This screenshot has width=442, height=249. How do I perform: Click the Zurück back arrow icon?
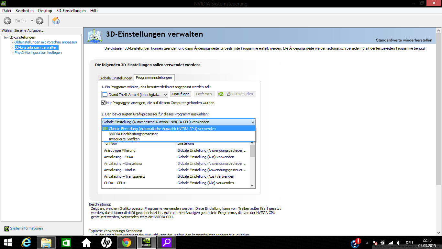click(7, 21)
